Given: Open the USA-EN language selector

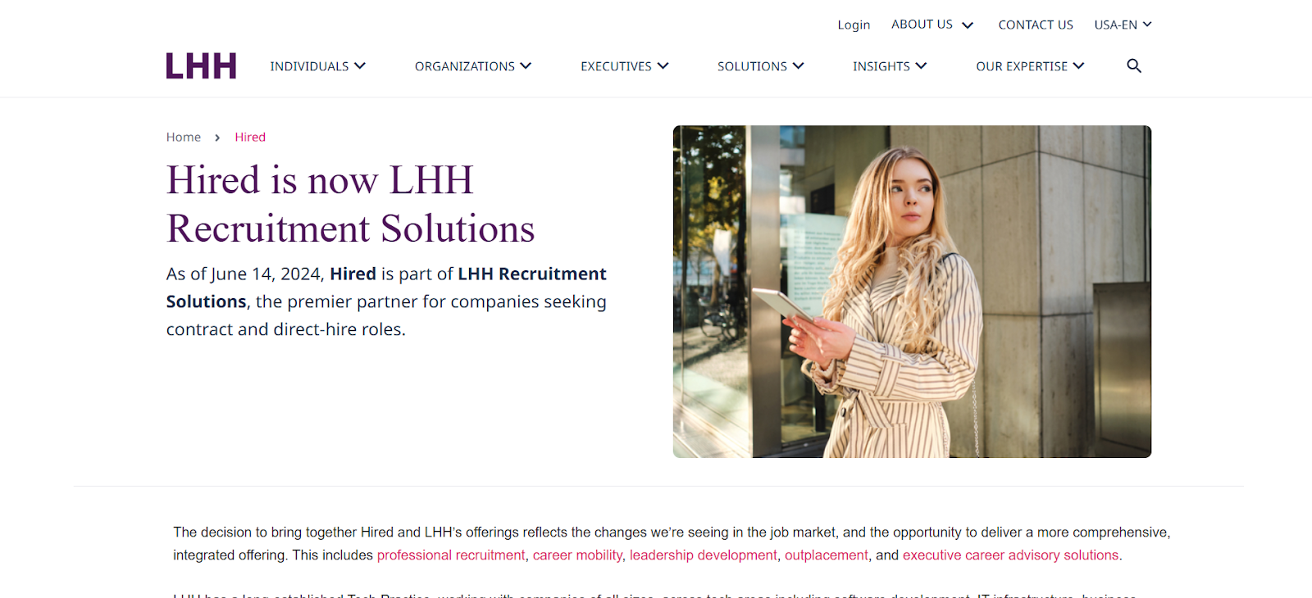Looking at the screenshot, I should click(1123, 25).
